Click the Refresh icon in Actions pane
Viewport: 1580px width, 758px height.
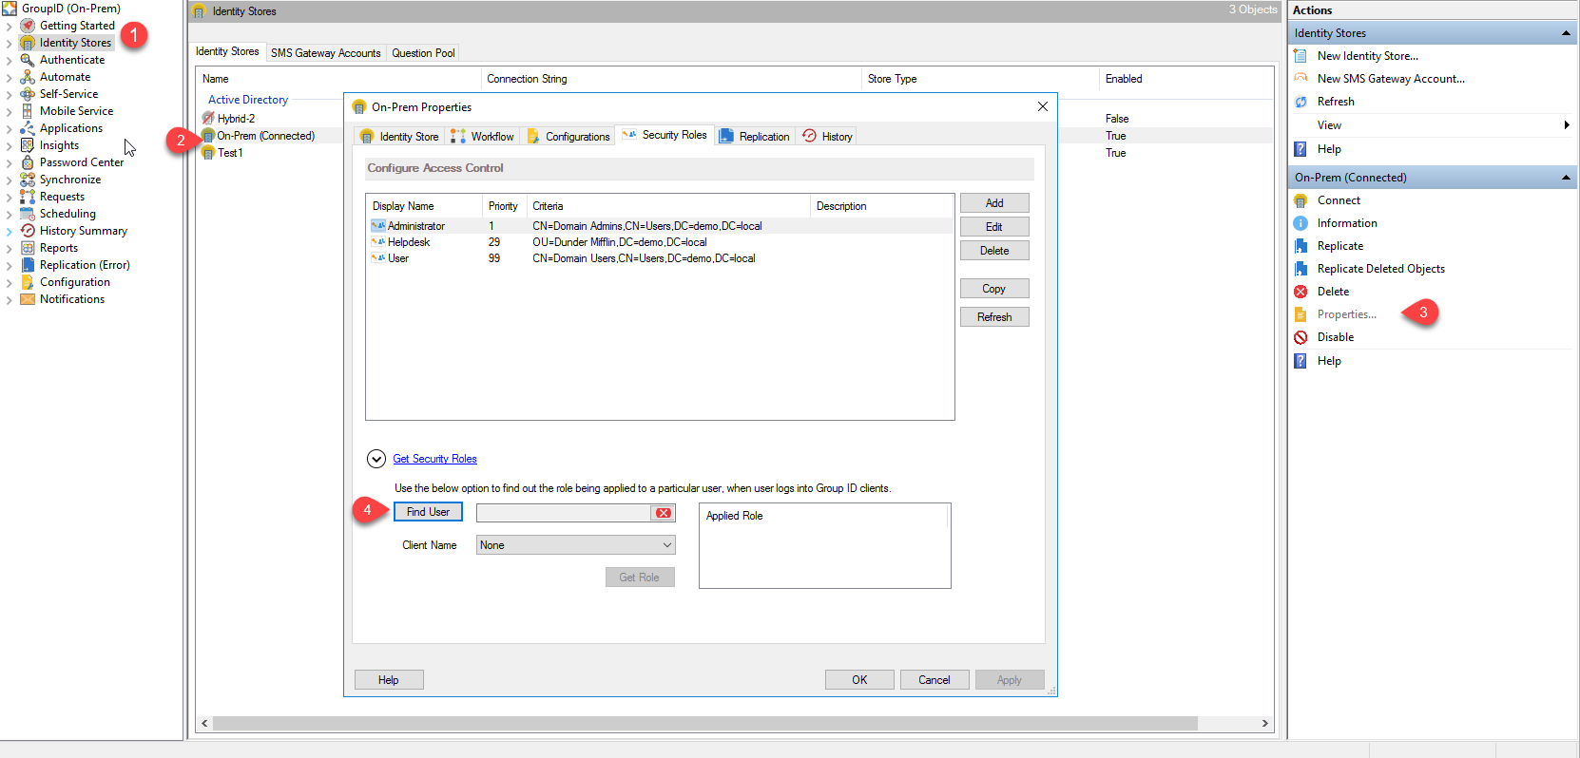tap(1301, 102)
